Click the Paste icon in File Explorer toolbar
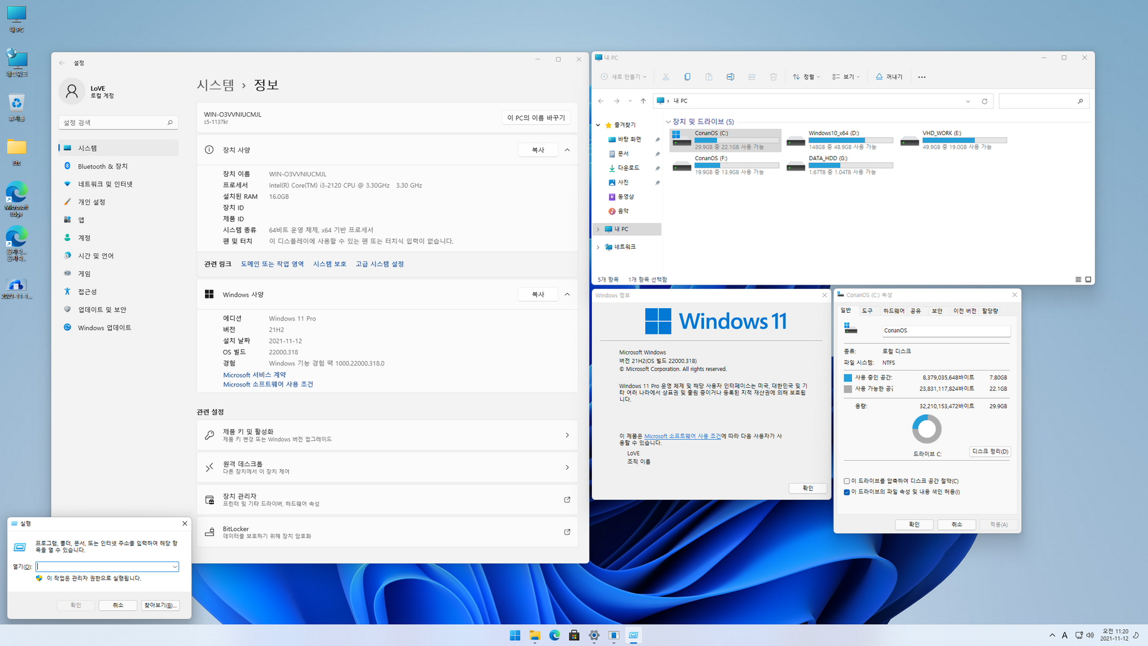This screenshot has height=646, width=1148. pyautogui.click(x=709, y=77)
